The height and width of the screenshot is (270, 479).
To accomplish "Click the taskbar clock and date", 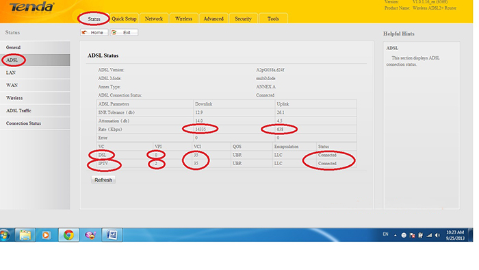I will 455,235.
